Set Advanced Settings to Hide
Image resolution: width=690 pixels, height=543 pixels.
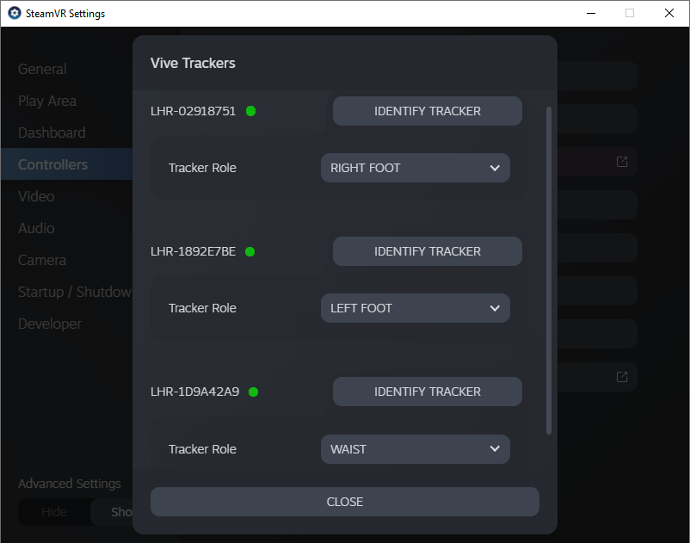pyautogui.click(x=54, y=512)
